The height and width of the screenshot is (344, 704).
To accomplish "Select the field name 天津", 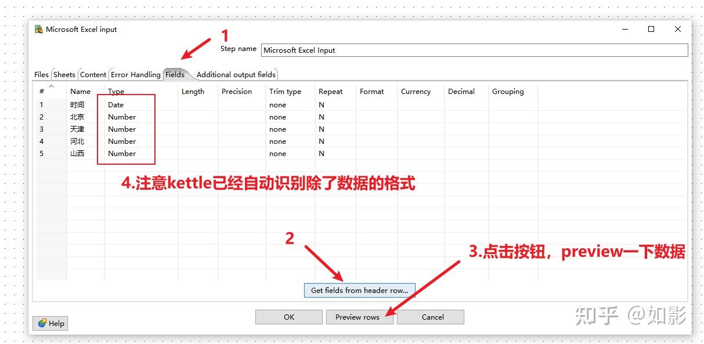I will (x=77, y=129).
